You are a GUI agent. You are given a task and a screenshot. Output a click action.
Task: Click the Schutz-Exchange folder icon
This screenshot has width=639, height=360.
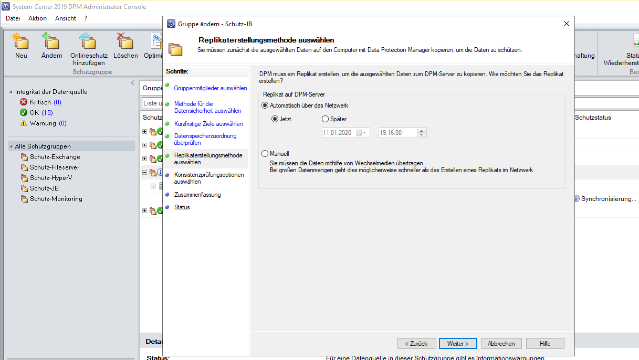[25, 157]
